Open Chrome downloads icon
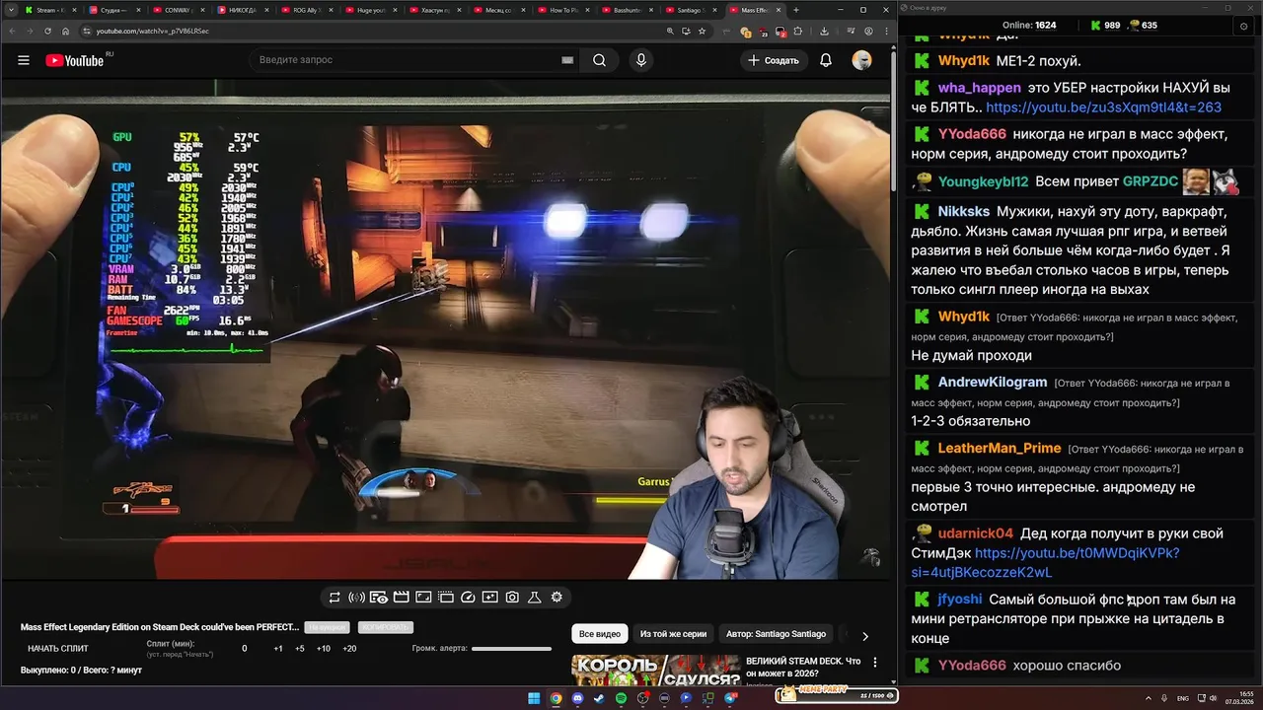The width and height of the screenshot is (1263, 710). (824, 32)
